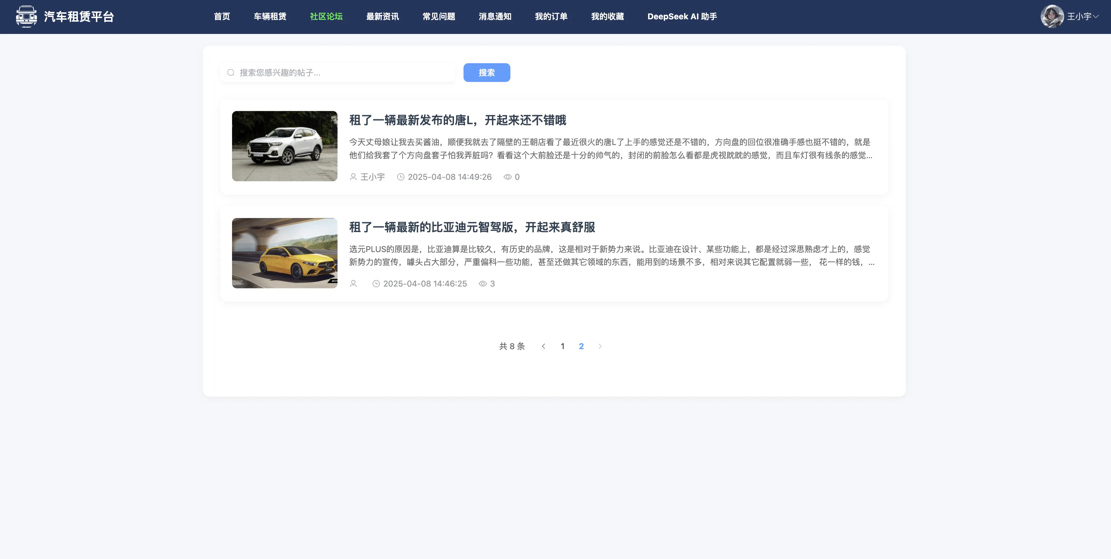Open the post titled 租了一辆最新发布的唐L
This screenshot has height=559, width=1111.
[458, 120]
